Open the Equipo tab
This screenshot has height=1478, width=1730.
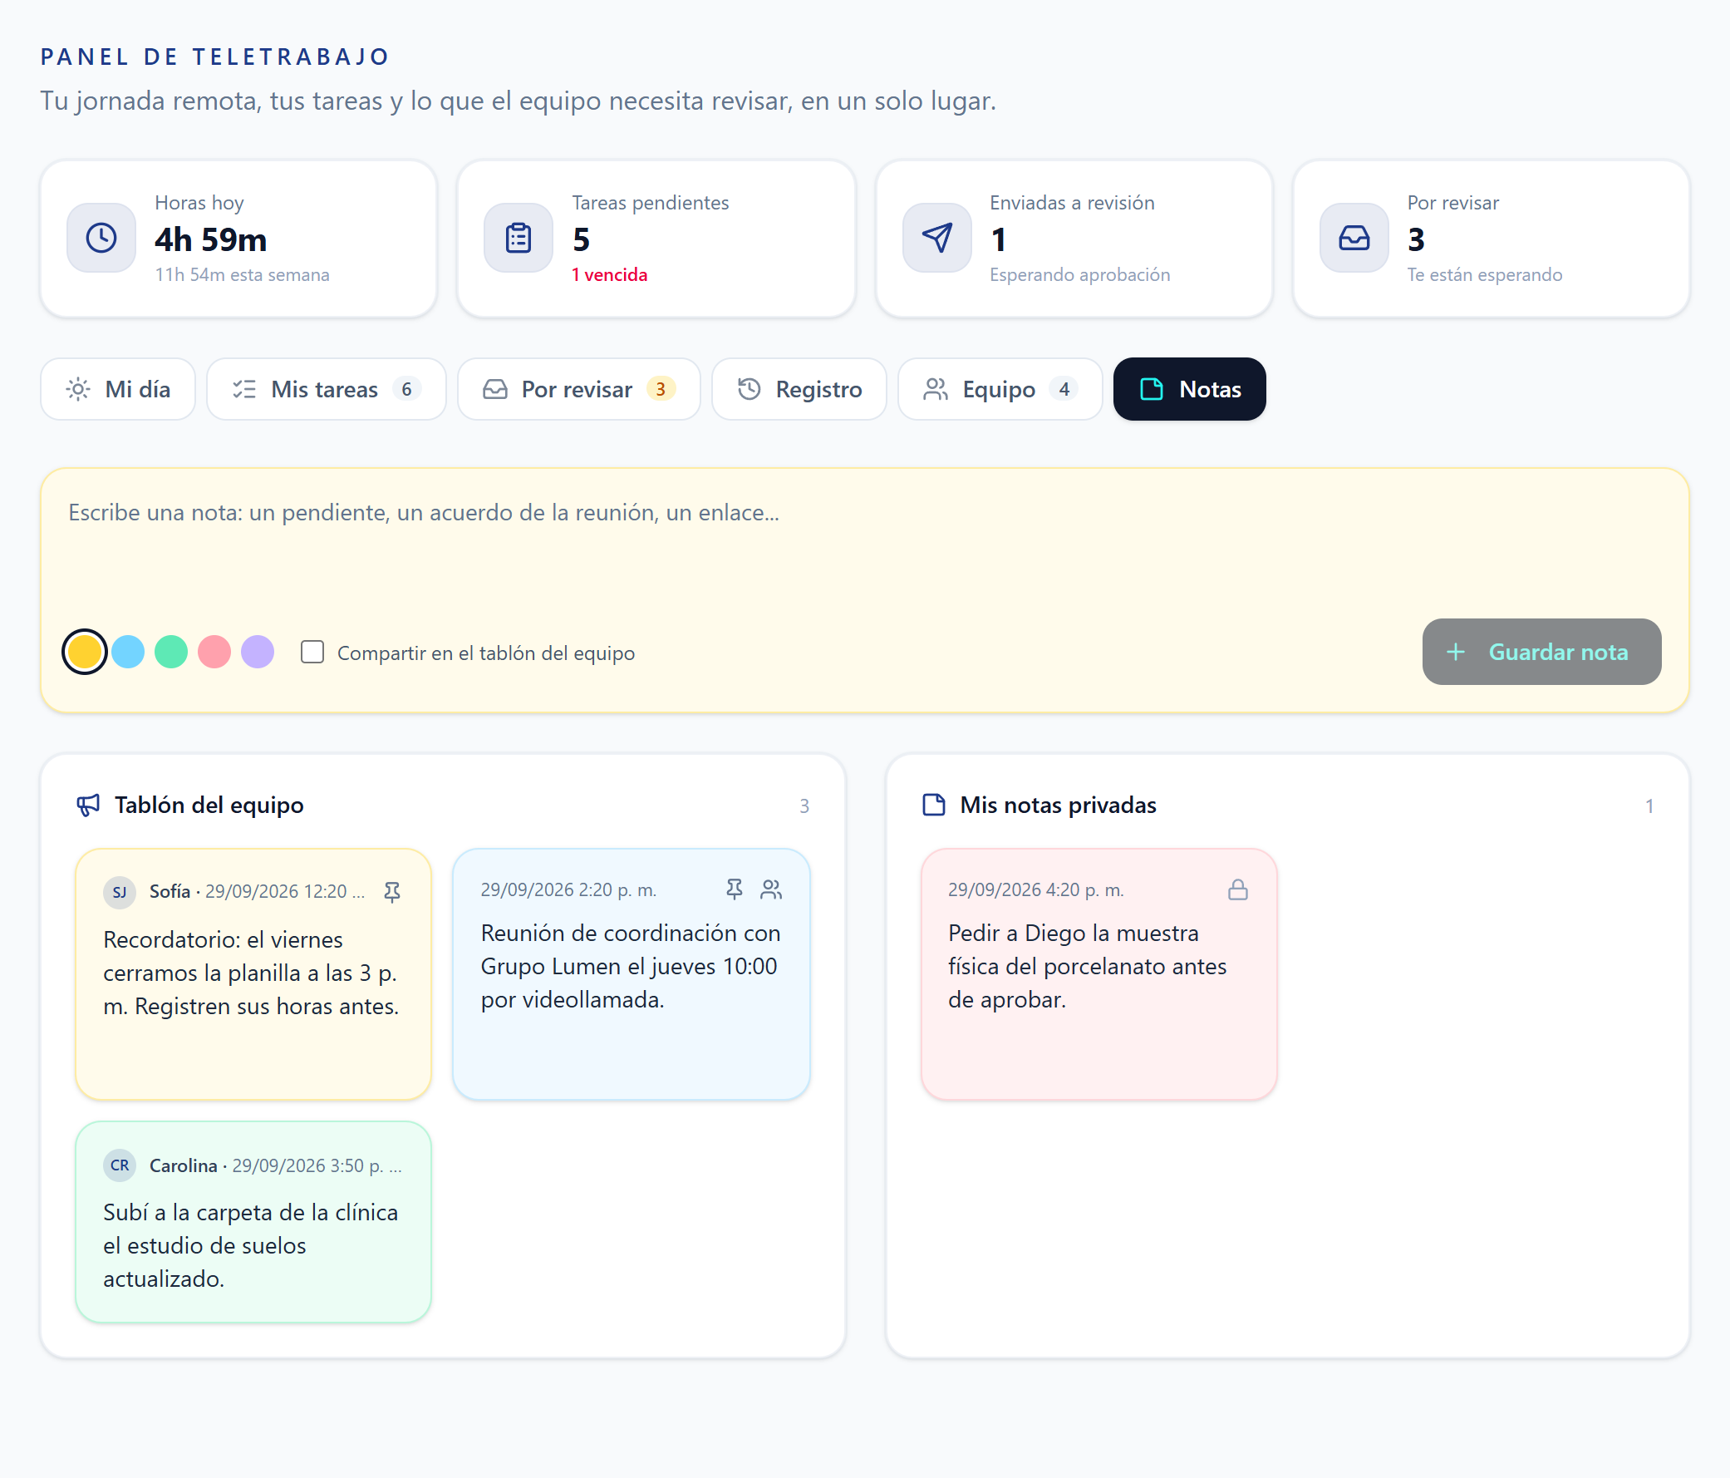click(1000, 389)
